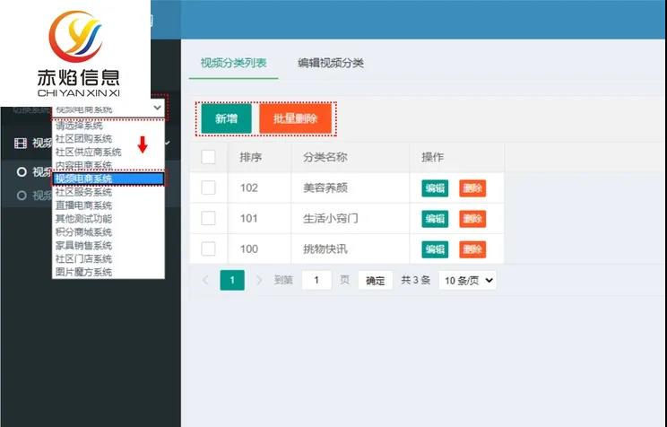The image size is (667, 427).
Task: Check the box for row 102
Action: pyautogui.click(x=209, y=188)
